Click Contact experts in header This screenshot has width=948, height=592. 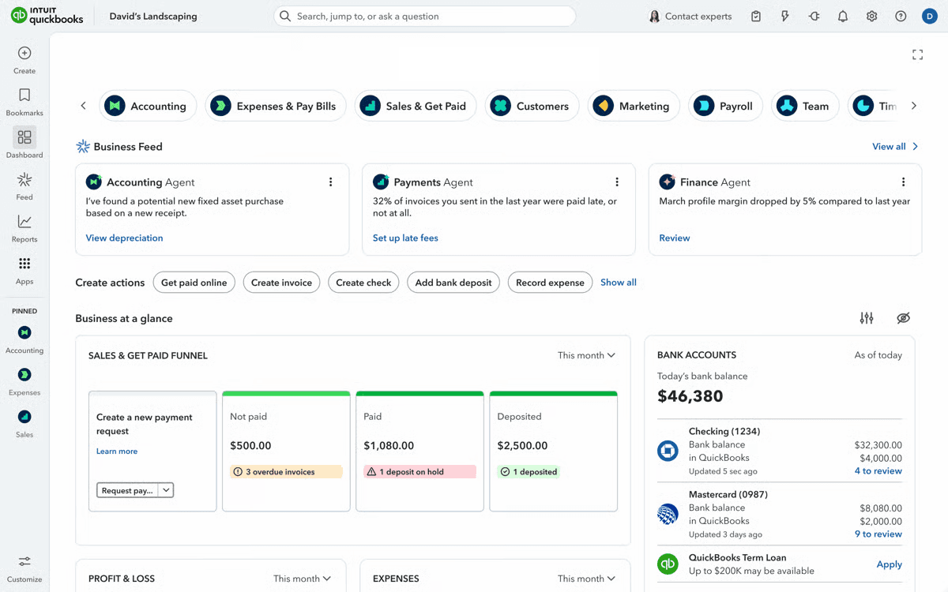click(690, 16)
